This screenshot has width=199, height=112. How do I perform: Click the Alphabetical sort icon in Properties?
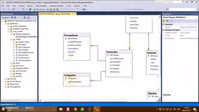coord(167,21)
